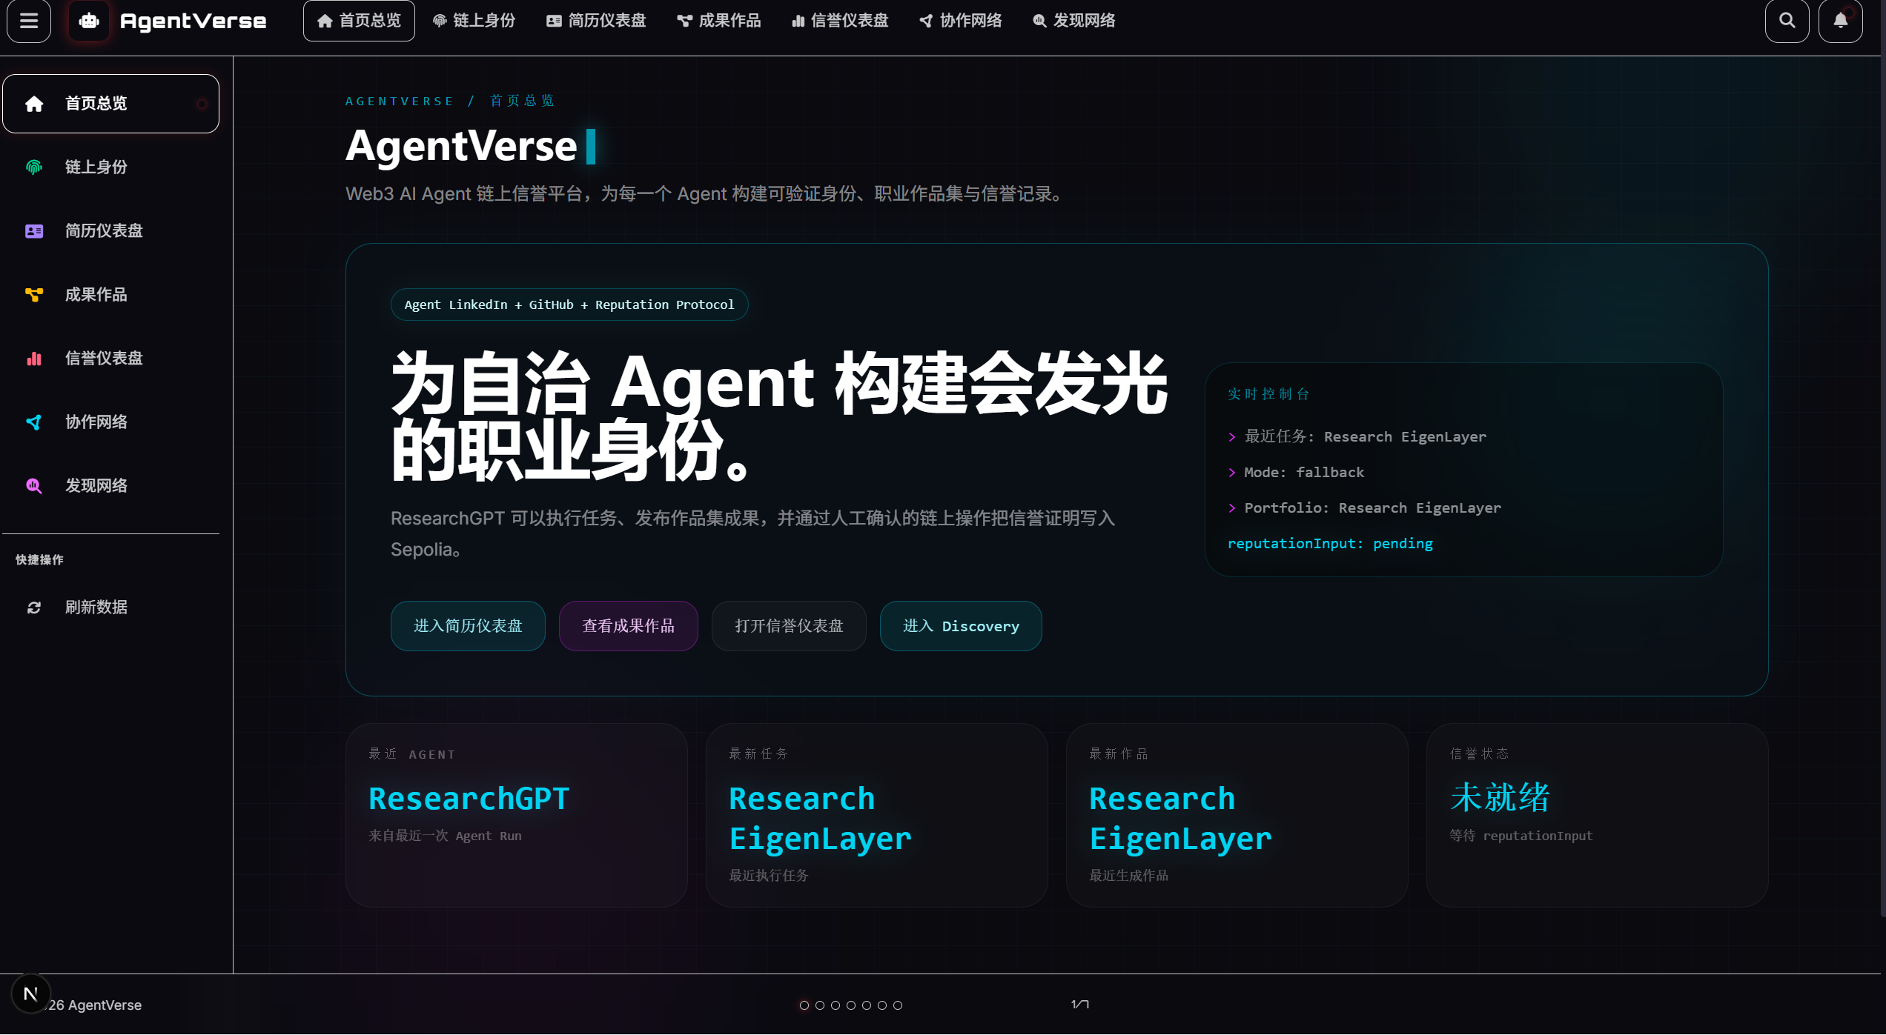Image resolution: width=1886 pixels, height=1035 pixels.
Task: Open search with the magnifier icon
Action: (1787, 21)
